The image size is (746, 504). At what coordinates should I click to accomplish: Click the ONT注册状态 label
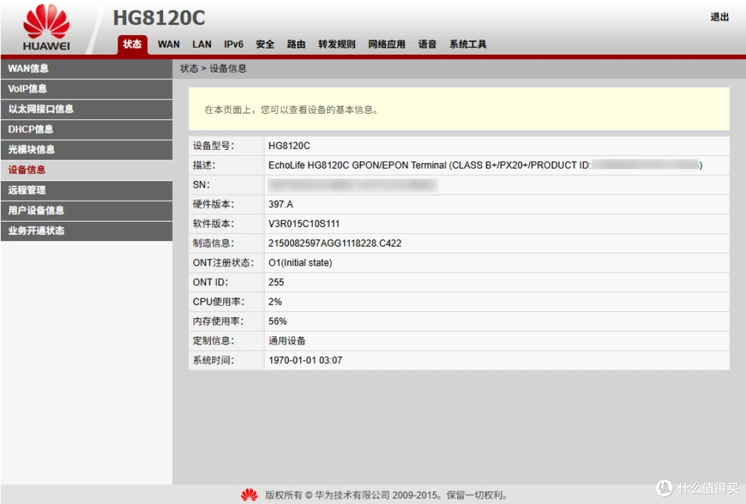pyautogui.click(x=223, y=263)
